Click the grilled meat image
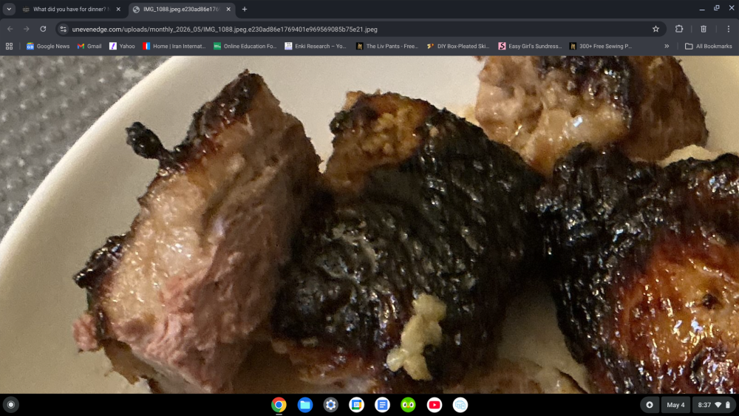The width and height of the screenshot is (739, 416). pyautogui.click(x=369, y=225)
